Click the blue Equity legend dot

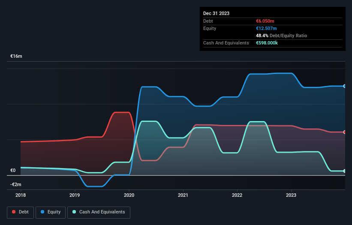coord(42,212)
